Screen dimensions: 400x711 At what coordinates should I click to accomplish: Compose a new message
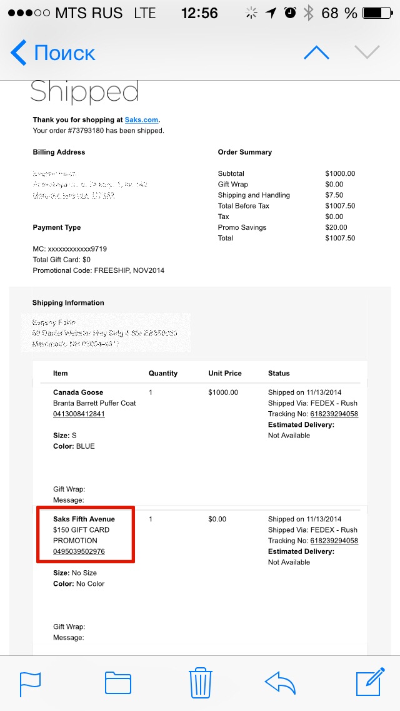[x=369, y=683]
